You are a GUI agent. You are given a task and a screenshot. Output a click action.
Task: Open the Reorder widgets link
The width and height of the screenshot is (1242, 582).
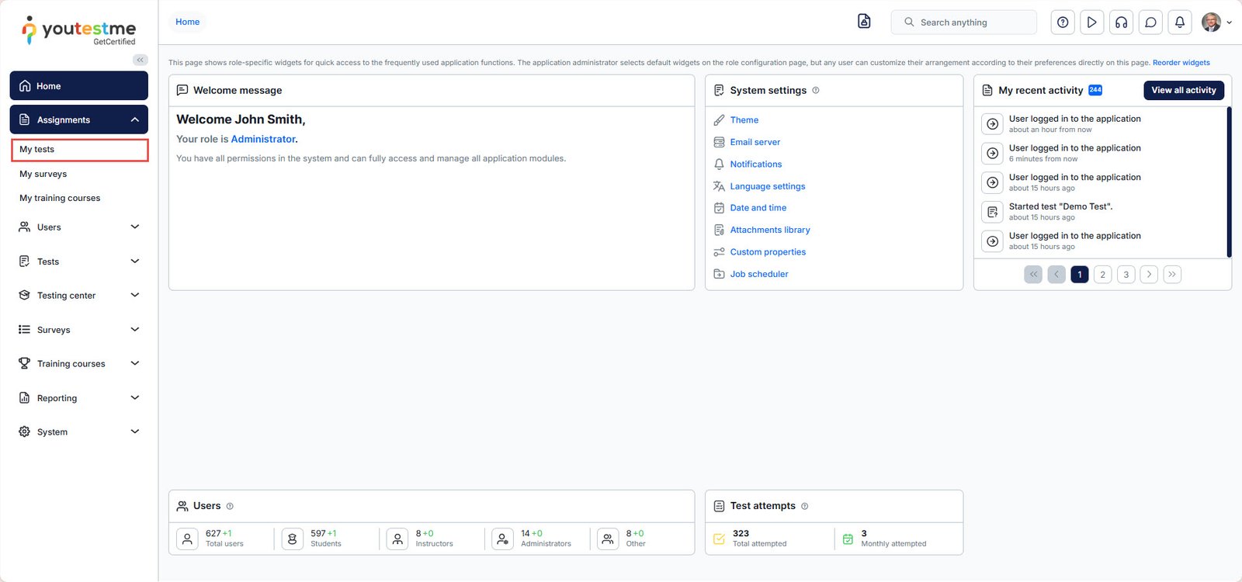[x=1181, y=63]
